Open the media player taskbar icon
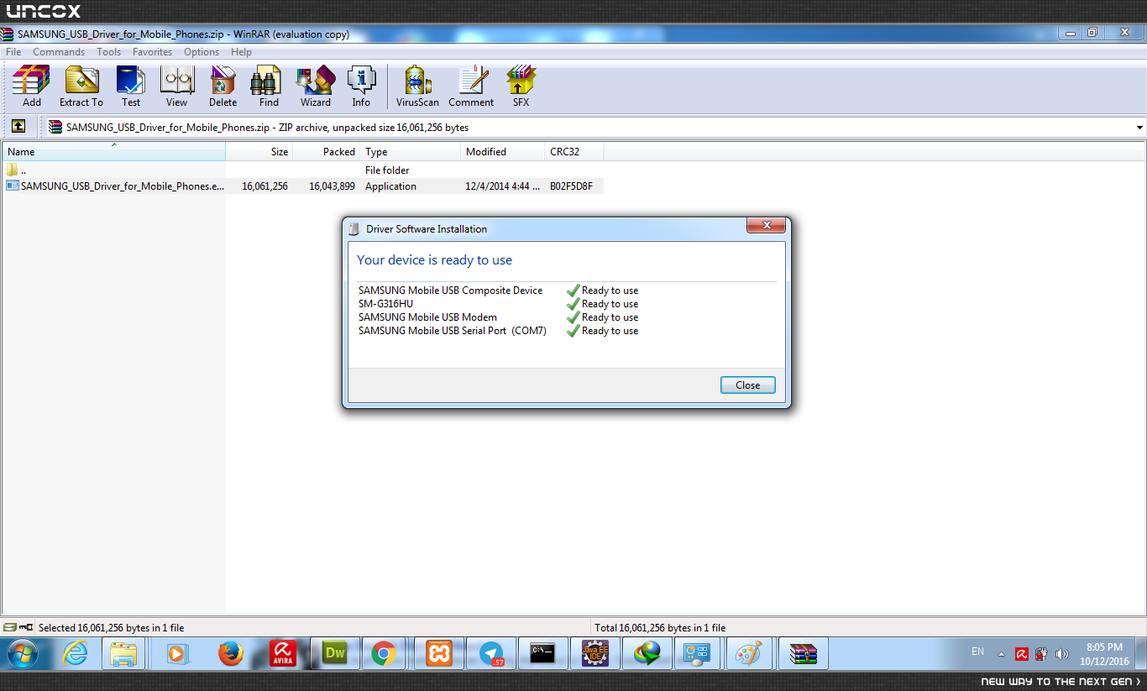 pyautogui.click(x=176, y=653)
